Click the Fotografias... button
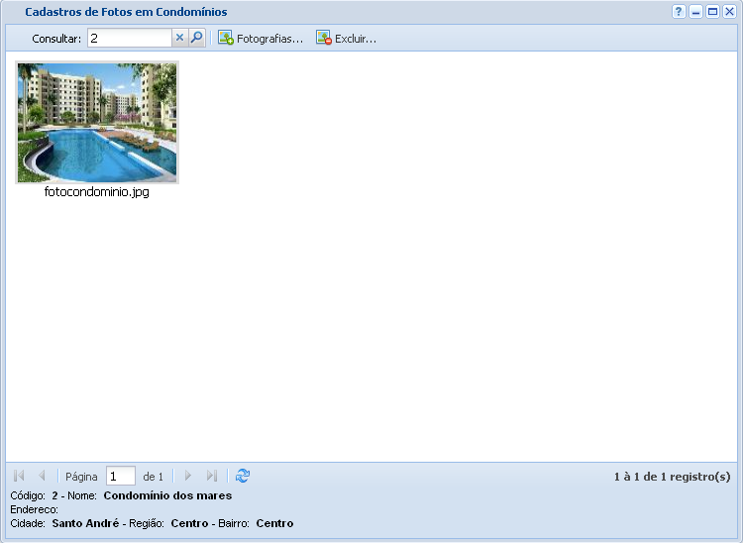 tap(261, 39)
